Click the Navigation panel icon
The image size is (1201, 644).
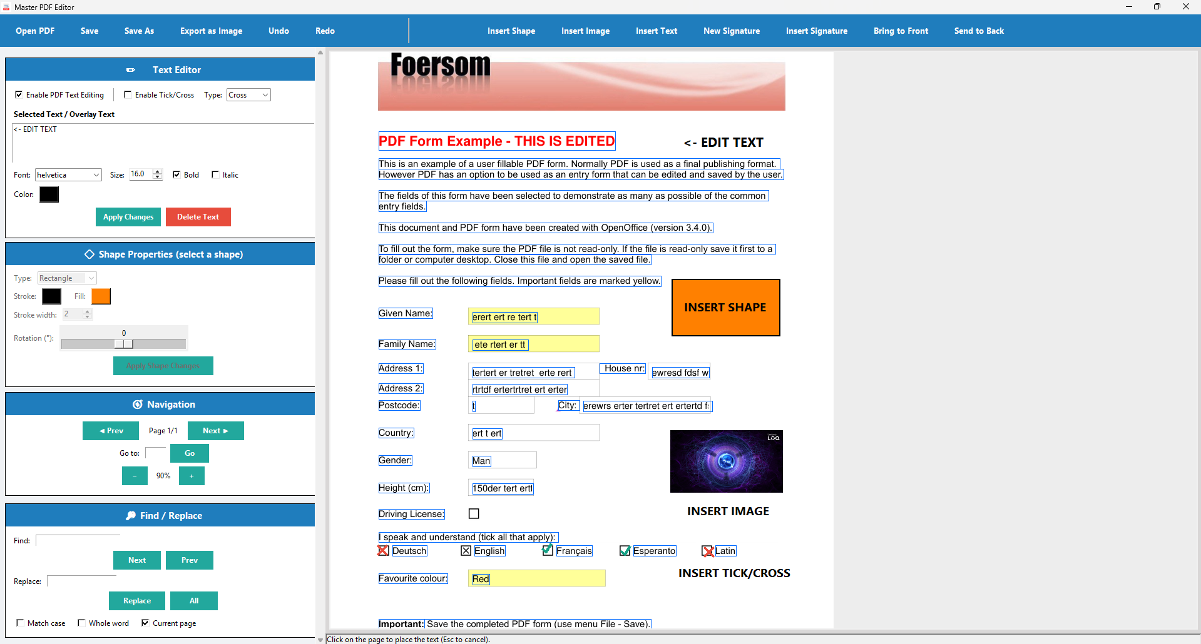138,404
